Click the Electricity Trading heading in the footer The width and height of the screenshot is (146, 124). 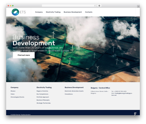[44, 87]
